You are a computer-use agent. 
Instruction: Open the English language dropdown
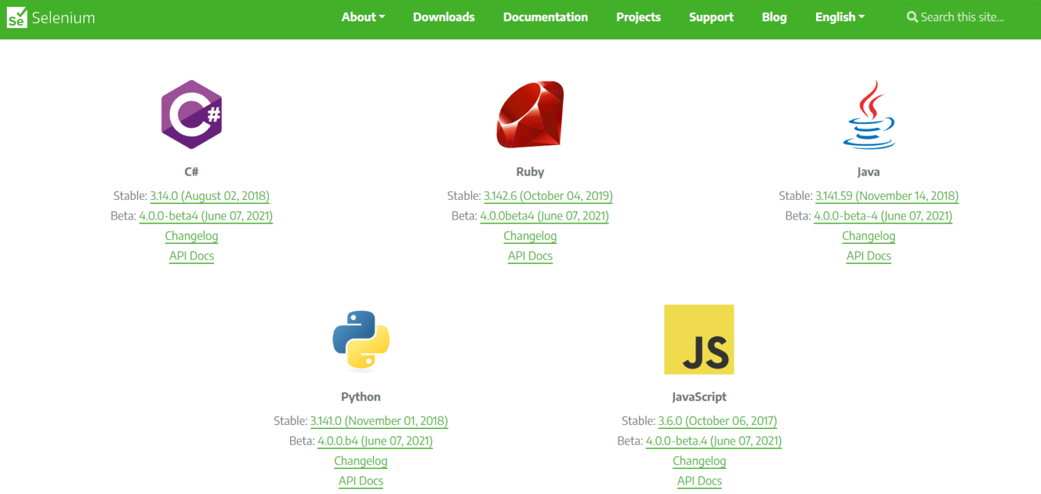(839, 18)
